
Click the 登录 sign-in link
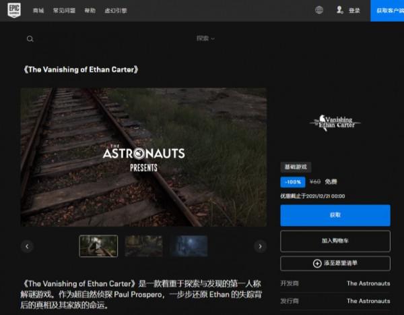coord(354,11)
